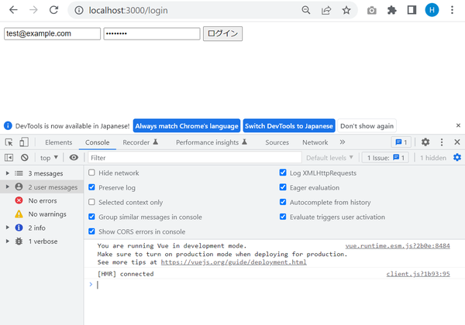Uncheck Preserve log
Image resolution: width=465 pixels, height=325 pixels.
91,187
